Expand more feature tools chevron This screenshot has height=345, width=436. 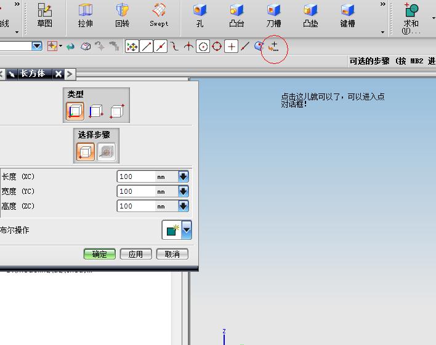click(x=383, y=4)
